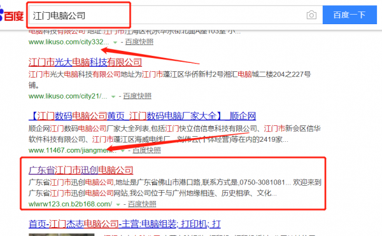Open 江门数码电脑公司黄页 顺企网 result
Screen dimensions: 382x236
tap(142, 116)
